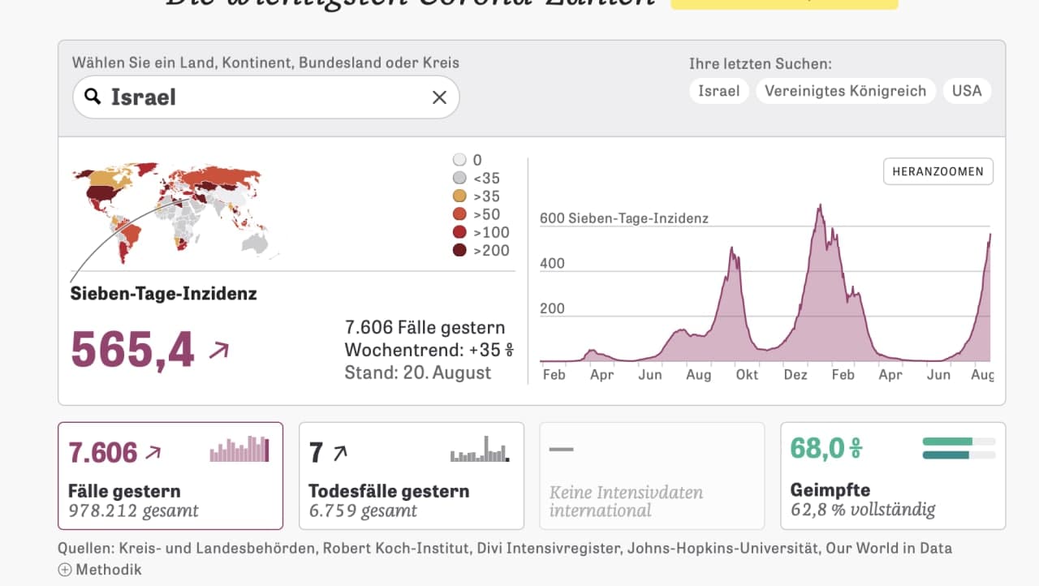Click the search field containing Israel
Viewport: 1039px width, 586px height.
[266, 97]
